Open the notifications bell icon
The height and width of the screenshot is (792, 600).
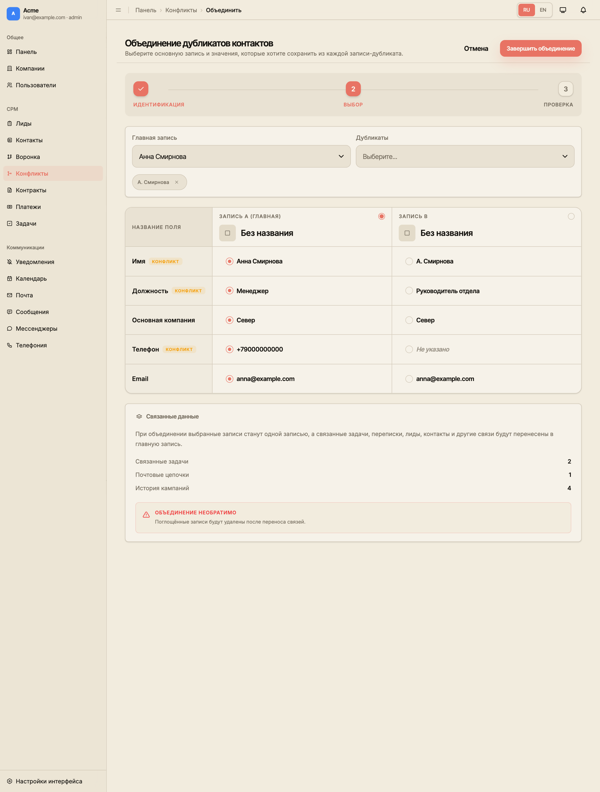coord(583,10)
